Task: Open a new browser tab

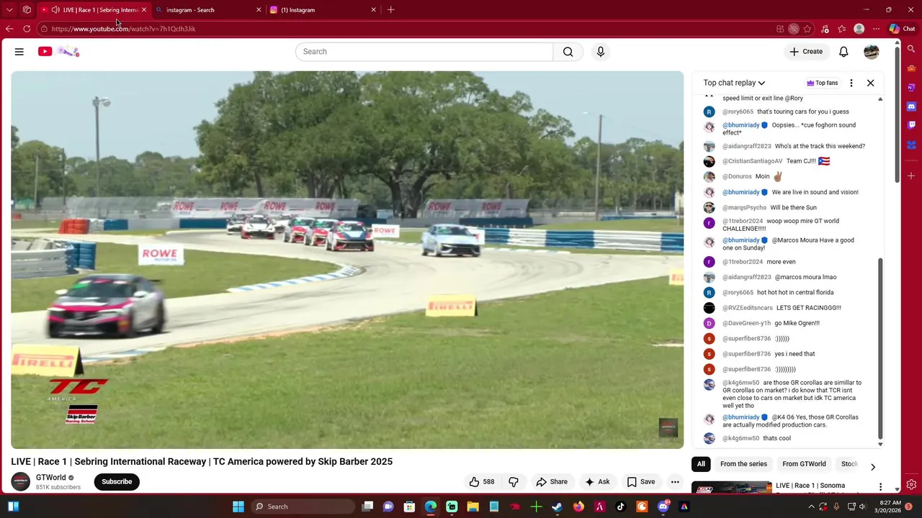Action: click(x=390, y=10)
